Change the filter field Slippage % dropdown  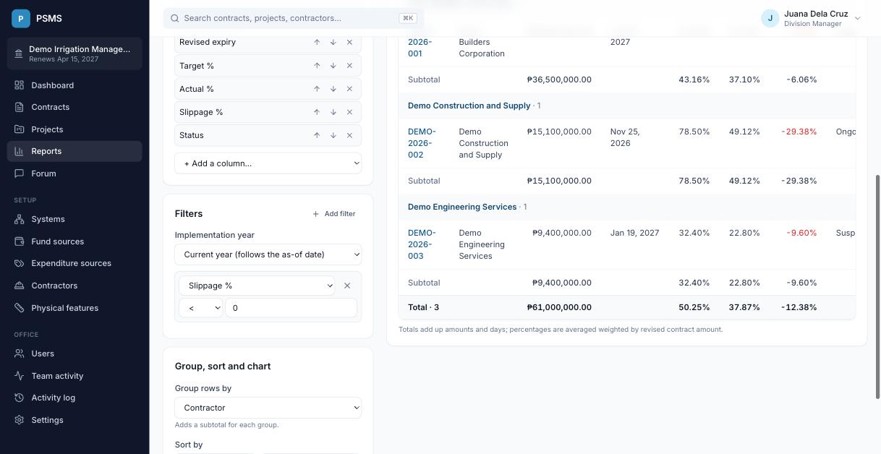coord(257,286)
